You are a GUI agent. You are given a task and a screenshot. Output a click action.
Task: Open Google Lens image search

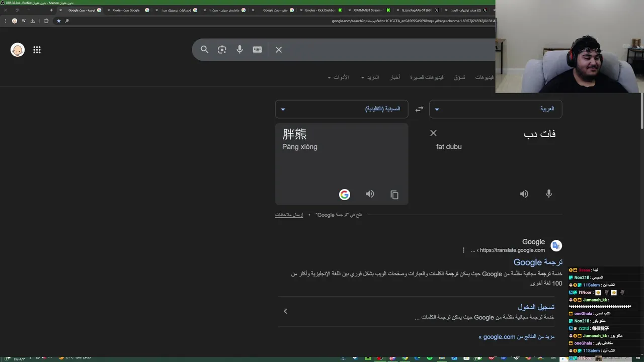[x=222, y=49]
